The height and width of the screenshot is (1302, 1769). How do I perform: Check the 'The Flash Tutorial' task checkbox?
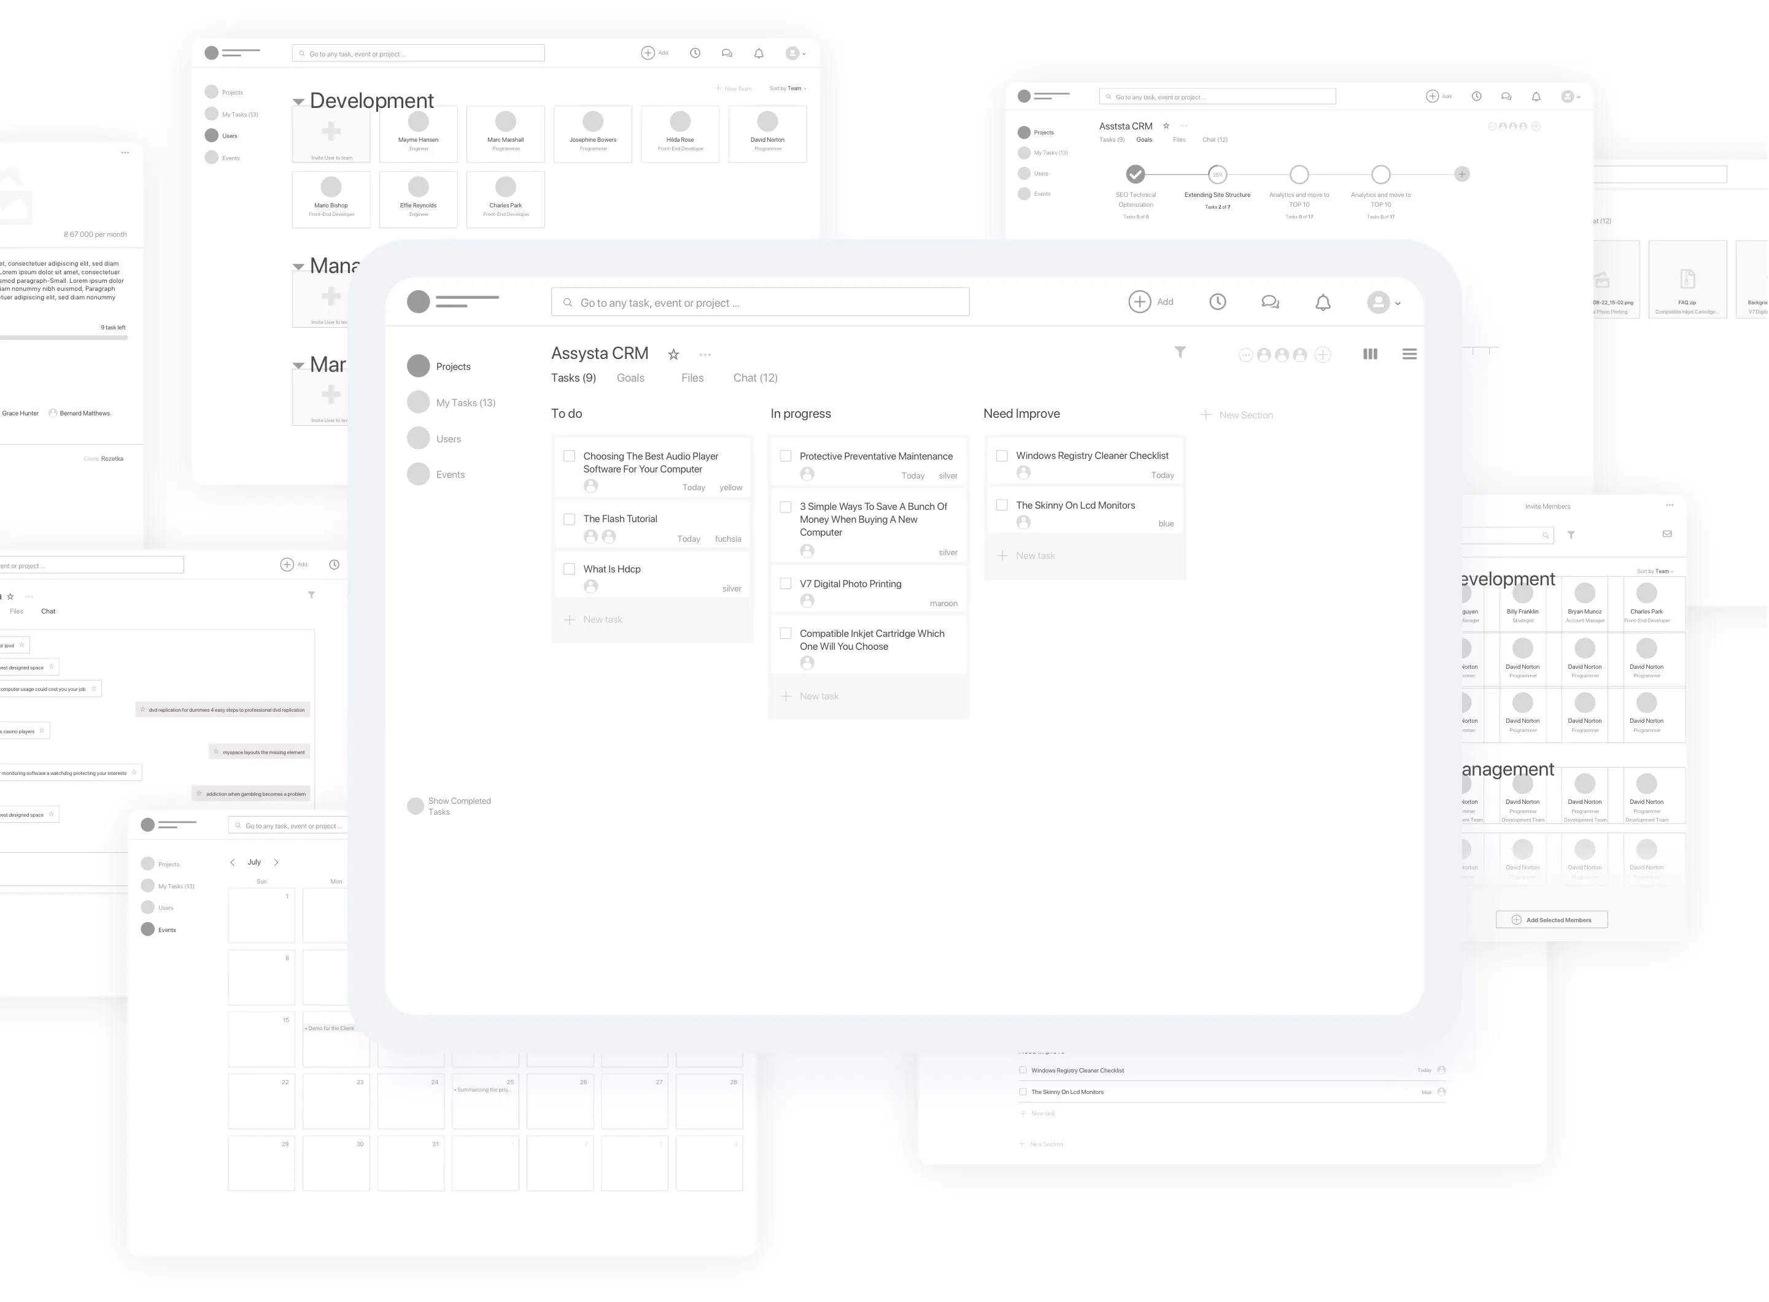coord(569,518)
